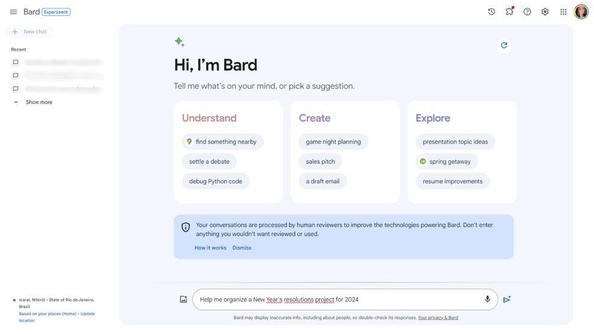The image size is (594, 334).
Task: Open the hamburger main menu
Action: 13,12
